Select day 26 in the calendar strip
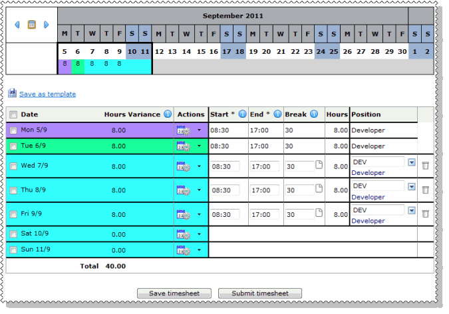 coord(347,52)
